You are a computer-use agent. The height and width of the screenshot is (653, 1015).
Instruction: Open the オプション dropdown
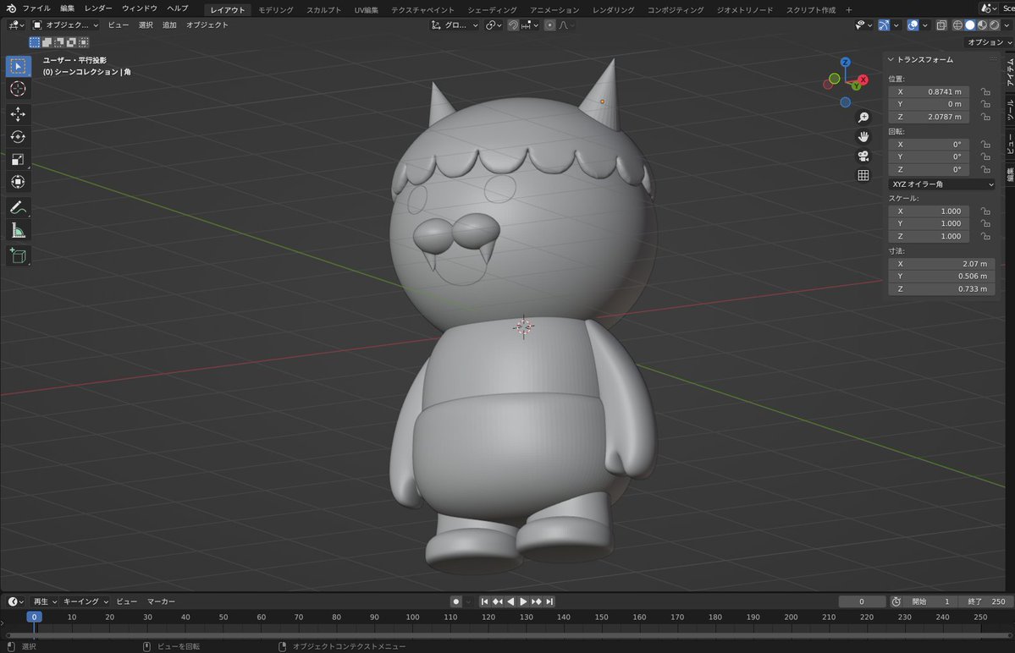pyautogui.click(x=989, y=42)
